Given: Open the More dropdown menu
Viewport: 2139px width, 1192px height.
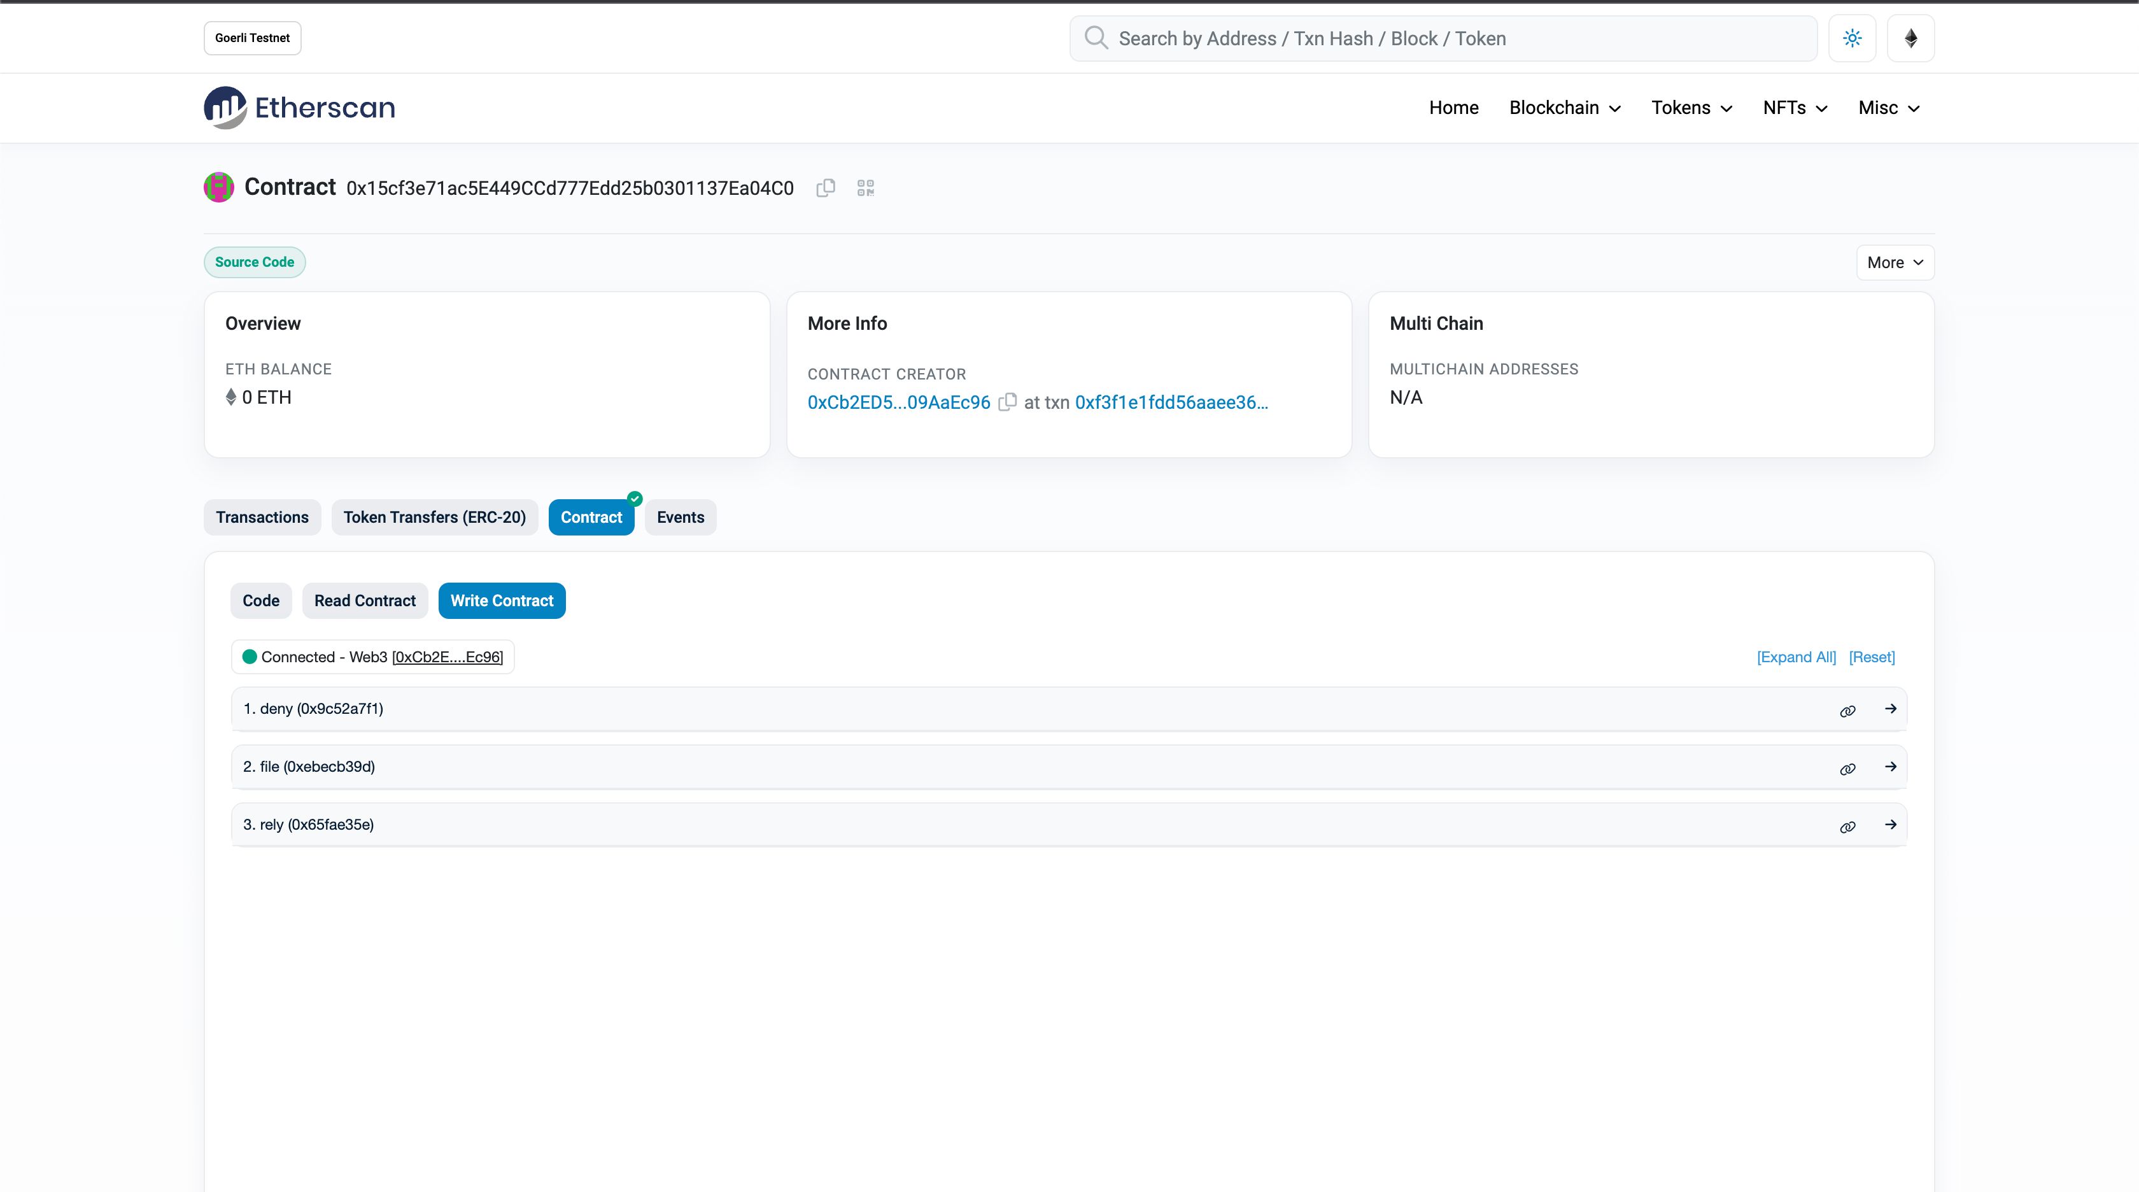Looking at the screenshot, I should 1895,261.
